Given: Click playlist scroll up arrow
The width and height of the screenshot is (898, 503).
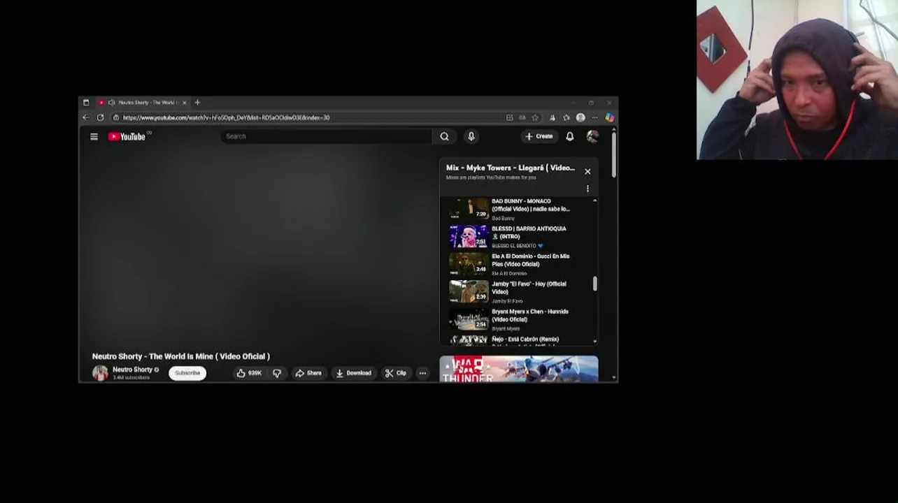Looking at the screenshot, I should click(595, 201).
